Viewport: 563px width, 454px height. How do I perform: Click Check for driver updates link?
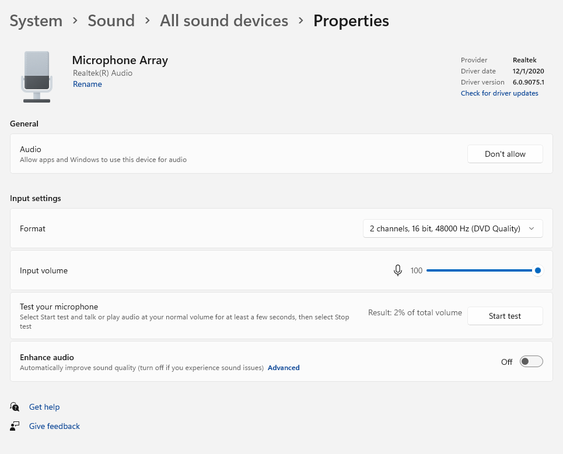click(x=499, y=93)
